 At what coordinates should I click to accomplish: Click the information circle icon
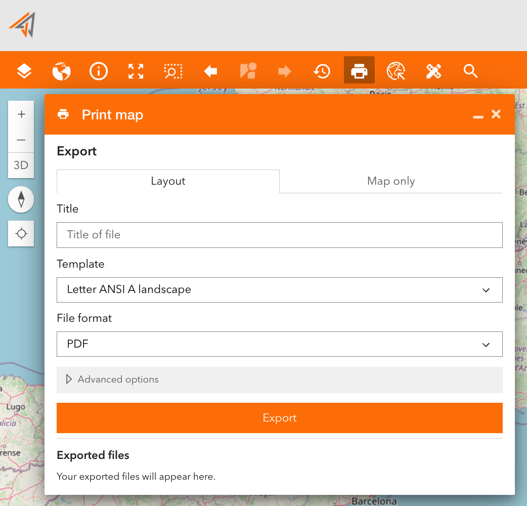(x=99, y=71)
